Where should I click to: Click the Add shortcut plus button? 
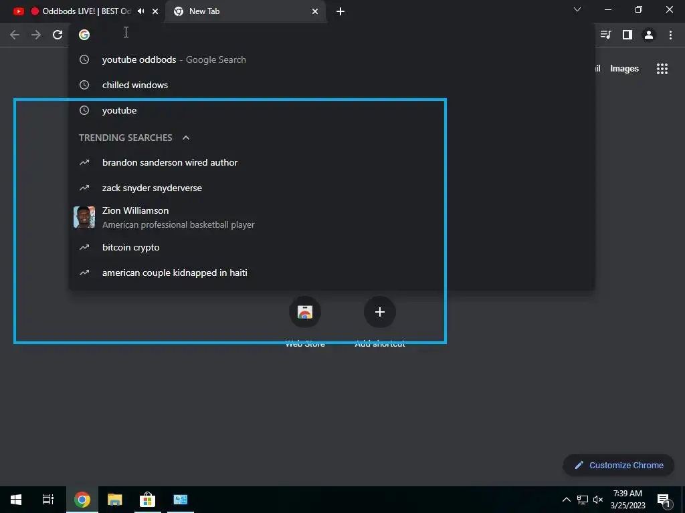click(x=380, y=312)
